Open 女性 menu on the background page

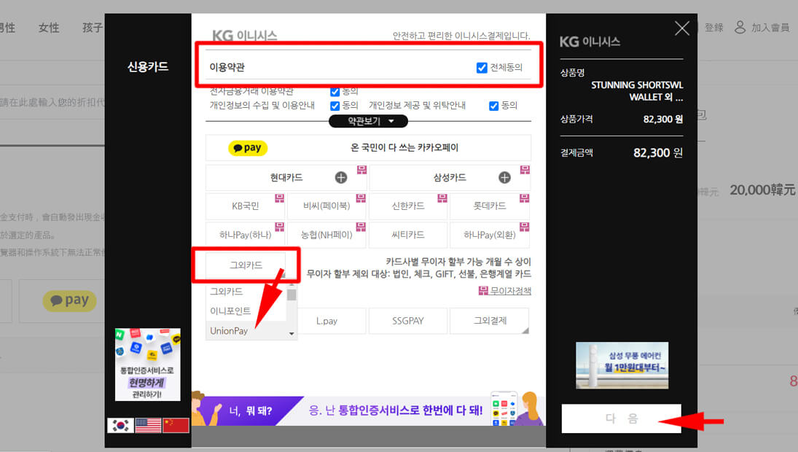tap(49, 28)
